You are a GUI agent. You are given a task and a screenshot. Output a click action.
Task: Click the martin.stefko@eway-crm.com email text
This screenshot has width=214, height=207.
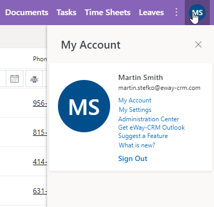tap(159, 88)
